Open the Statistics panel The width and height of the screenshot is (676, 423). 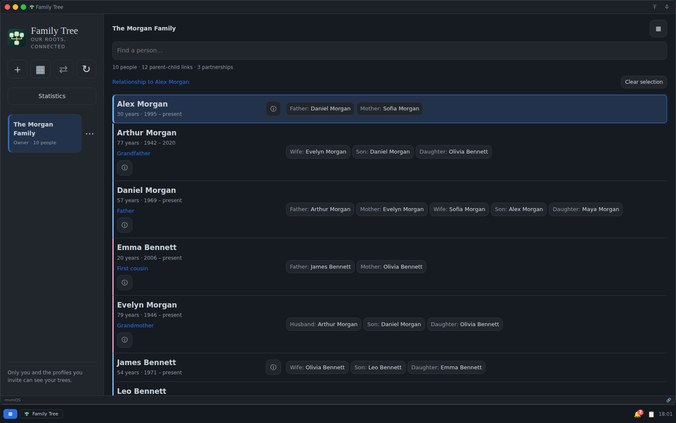point(52,96)
